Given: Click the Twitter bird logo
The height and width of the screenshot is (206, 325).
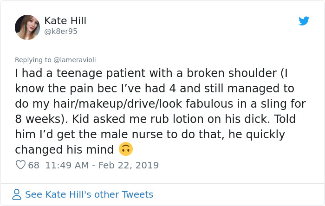Looking at the screenshot, I should click(x=304, y=21).
